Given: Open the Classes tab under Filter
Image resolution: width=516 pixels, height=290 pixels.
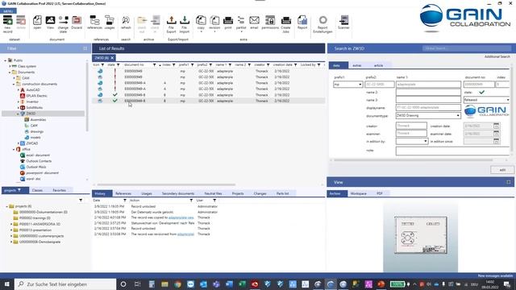Looking at the screenshot, I should (37, 190).
